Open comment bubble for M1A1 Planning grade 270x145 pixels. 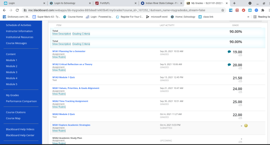(x=229, y=52)
